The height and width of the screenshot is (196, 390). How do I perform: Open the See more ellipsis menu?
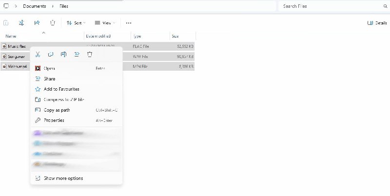tap(129, 23)
